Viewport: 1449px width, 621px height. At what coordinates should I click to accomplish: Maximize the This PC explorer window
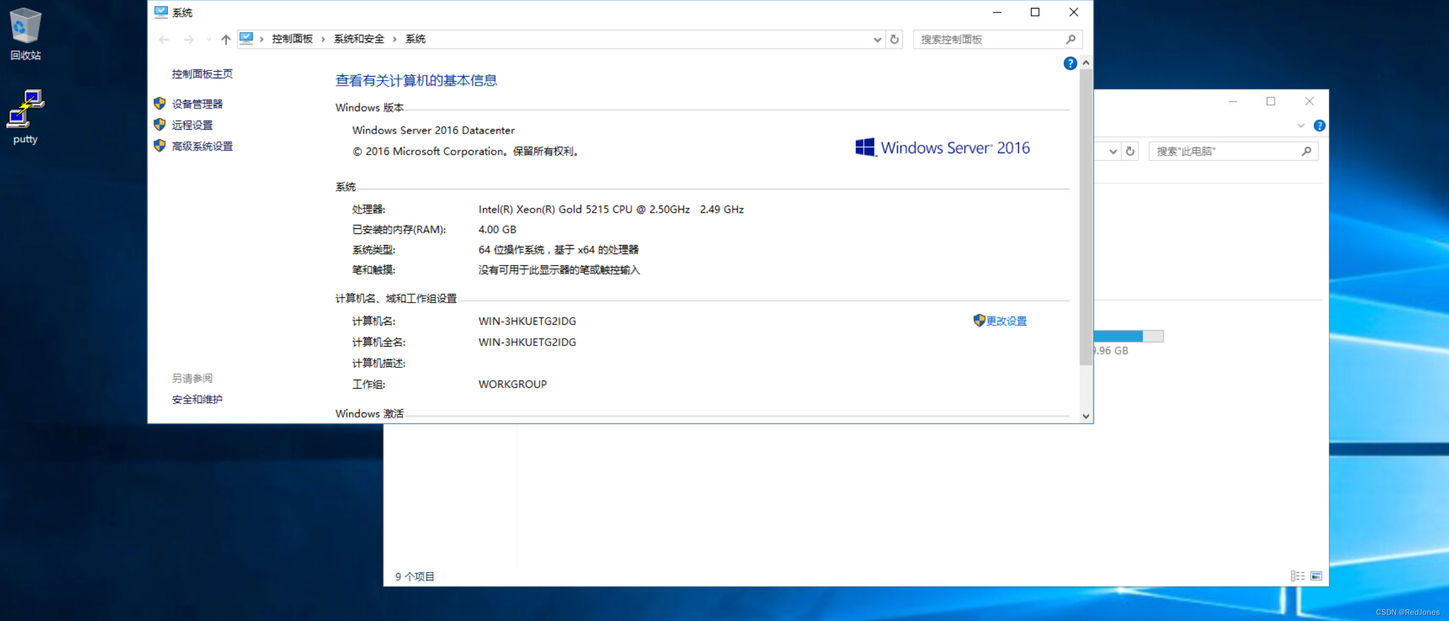pyautogui.click(x=1271, y=101)
